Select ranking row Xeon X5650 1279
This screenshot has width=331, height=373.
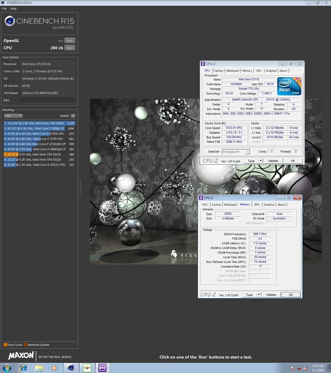pyautogui.click(x=39, y=123)
